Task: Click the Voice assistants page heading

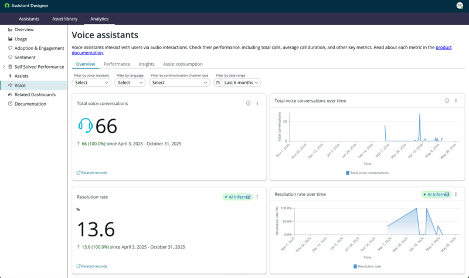Action: point(105,35)
